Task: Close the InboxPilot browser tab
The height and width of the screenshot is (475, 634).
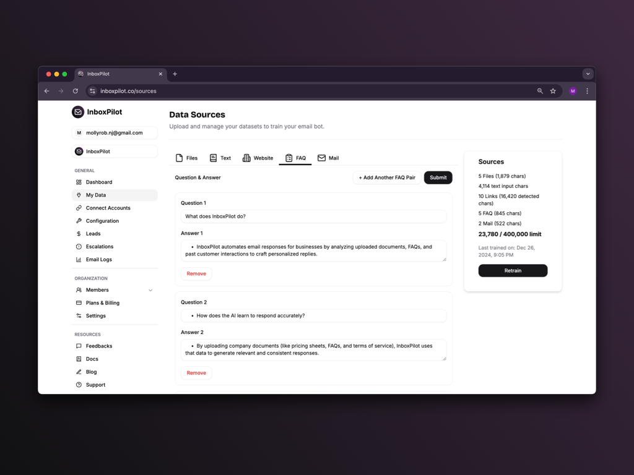Action: [x=160, y=74]
